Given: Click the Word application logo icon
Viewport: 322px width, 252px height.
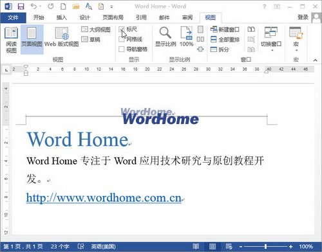Looking at the screenshot, I should click(x=8, y=6).
